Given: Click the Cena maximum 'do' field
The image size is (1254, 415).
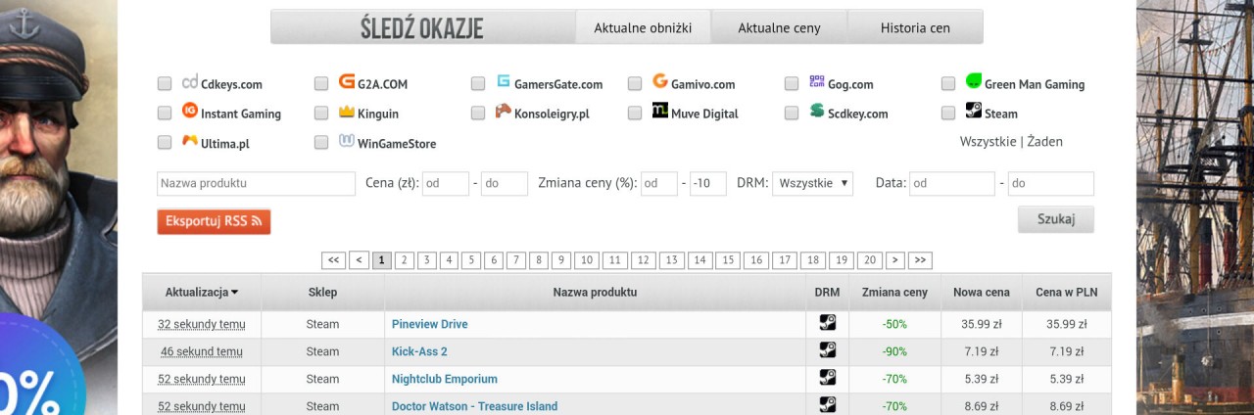Looking at the screenshot, I should pos(505,183).
